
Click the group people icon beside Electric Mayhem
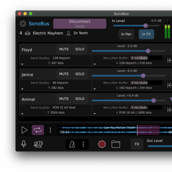[x=27, y=33]
